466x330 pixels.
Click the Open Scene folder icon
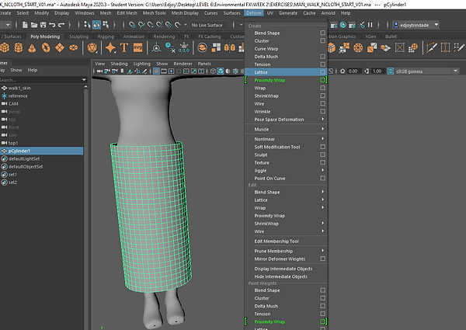coord(34,25)
